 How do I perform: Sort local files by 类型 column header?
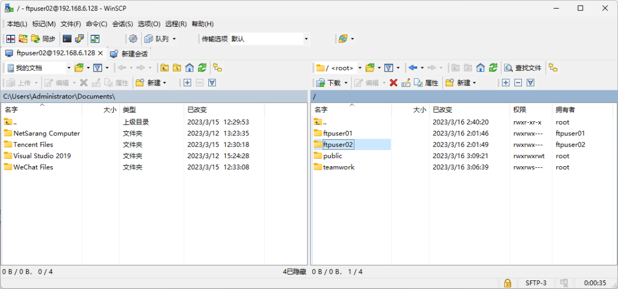(151, 110)
